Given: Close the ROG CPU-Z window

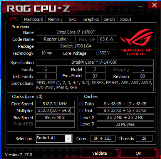Looking at the screenshot, I should [x=154, y=5].
